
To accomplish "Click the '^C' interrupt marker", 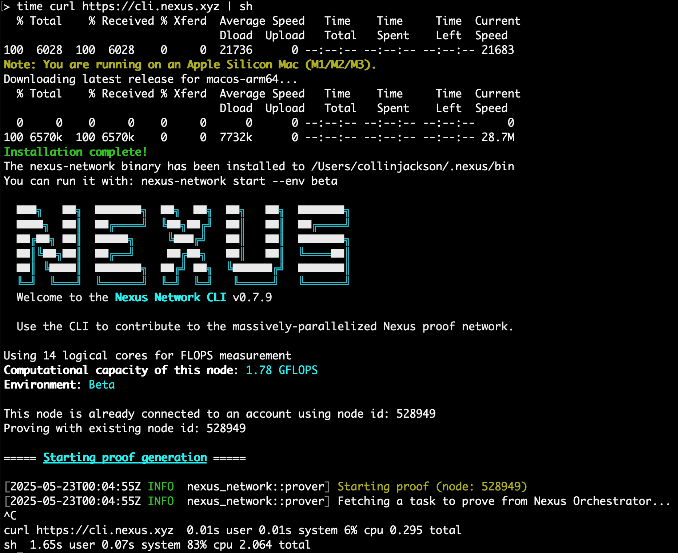I will (x=10, y=516).
